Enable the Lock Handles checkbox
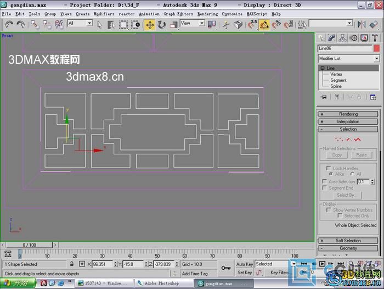 329,168
